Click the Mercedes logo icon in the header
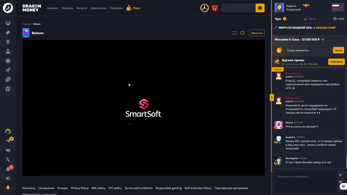Viewport: 347px width, 195px height. (205, 8)
